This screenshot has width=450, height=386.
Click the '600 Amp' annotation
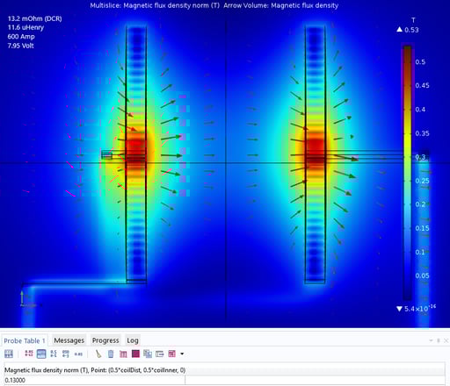coord(21,37)
